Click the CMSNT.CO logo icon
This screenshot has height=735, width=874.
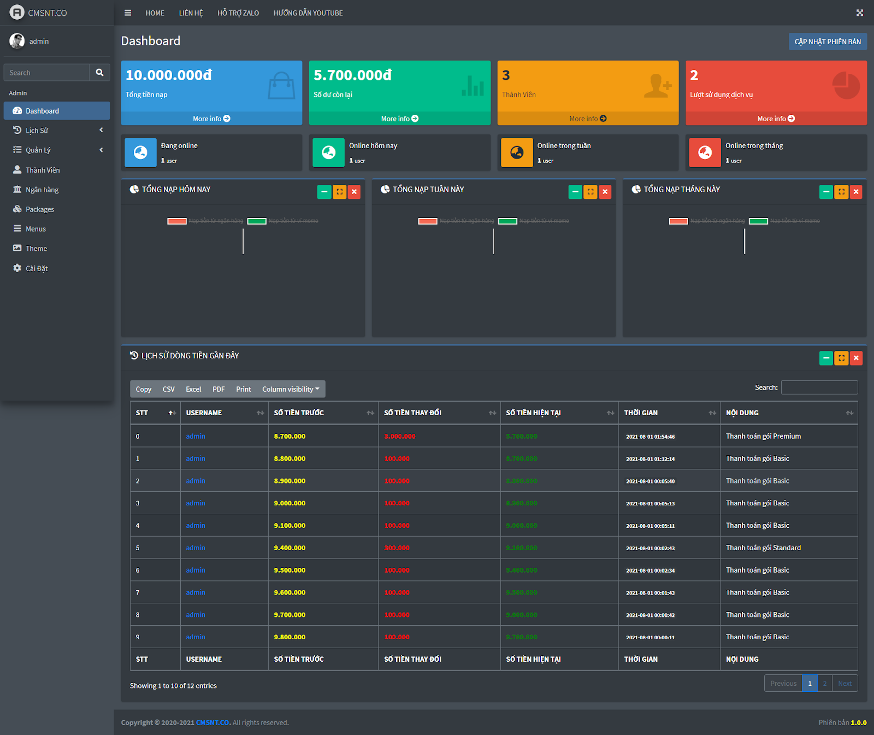click(x=17, y=12)
